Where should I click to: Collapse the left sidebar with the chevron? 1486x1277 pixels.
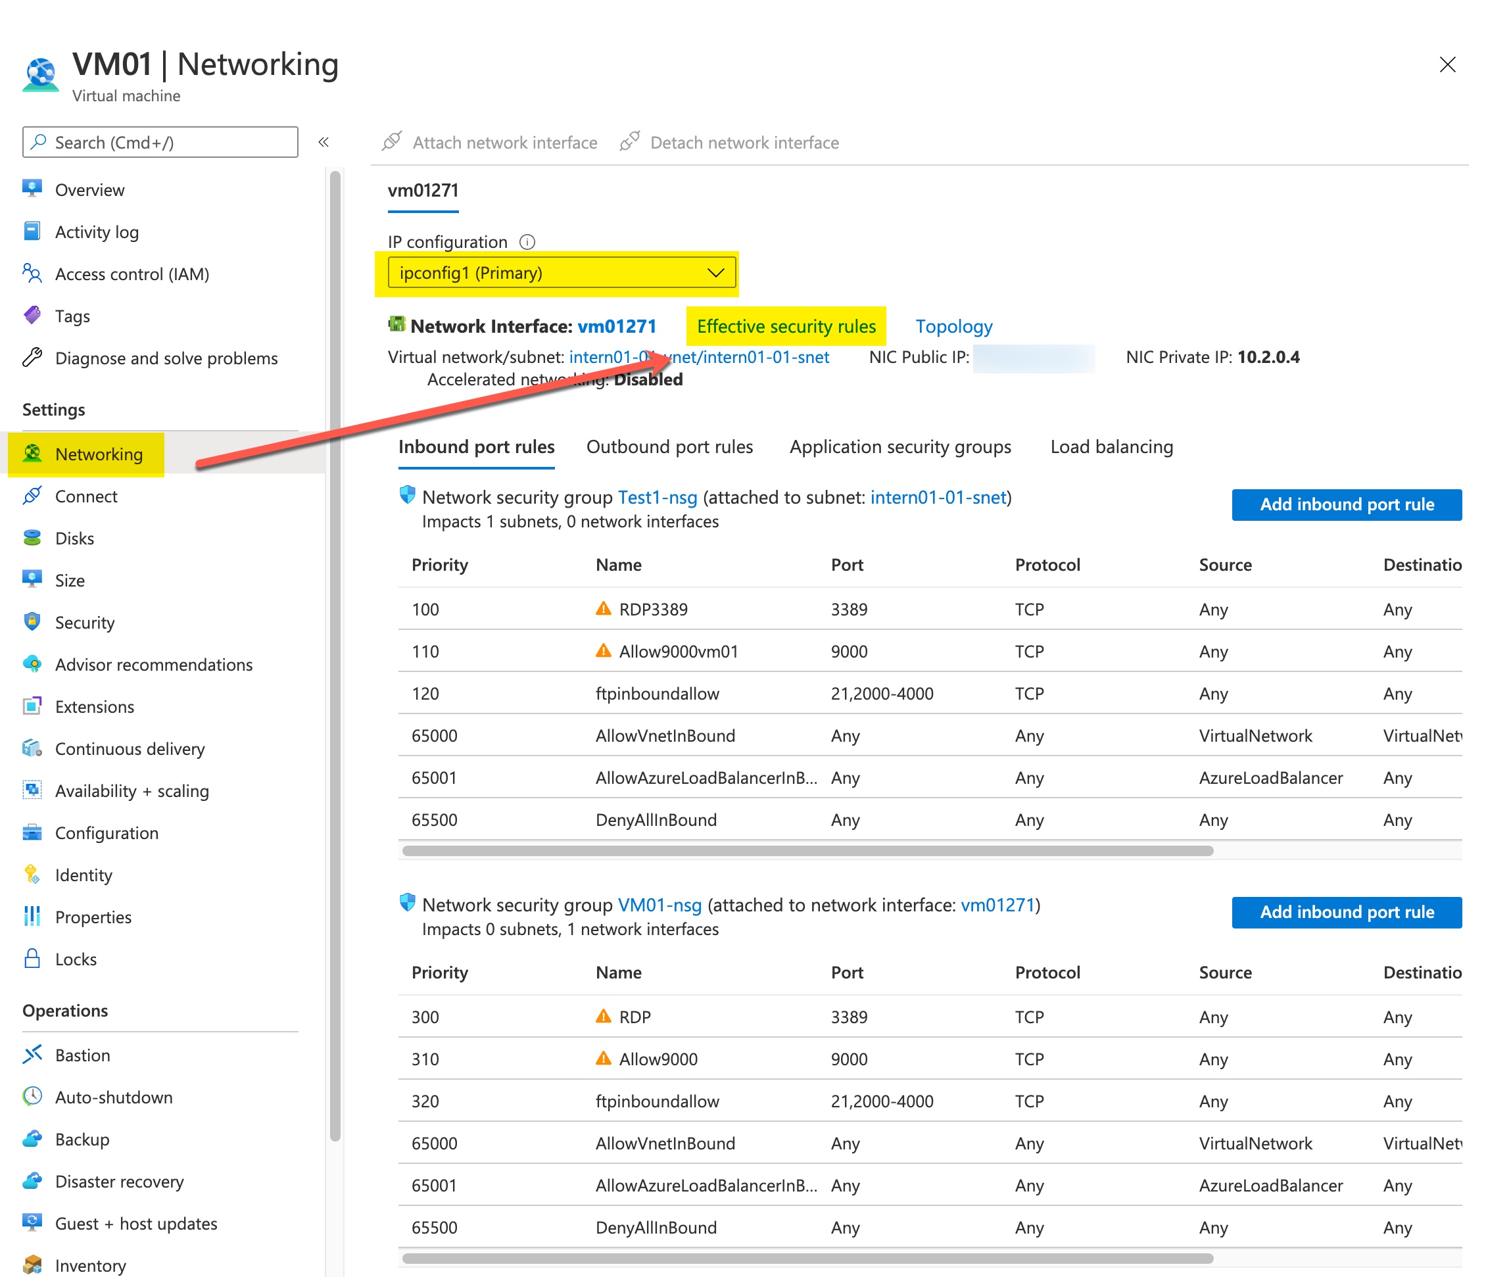324,142
